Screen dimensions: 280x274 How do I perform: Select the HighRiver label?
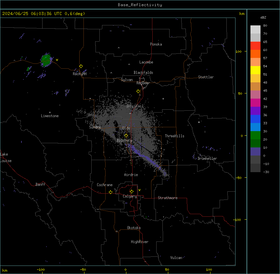pos(140,242)
